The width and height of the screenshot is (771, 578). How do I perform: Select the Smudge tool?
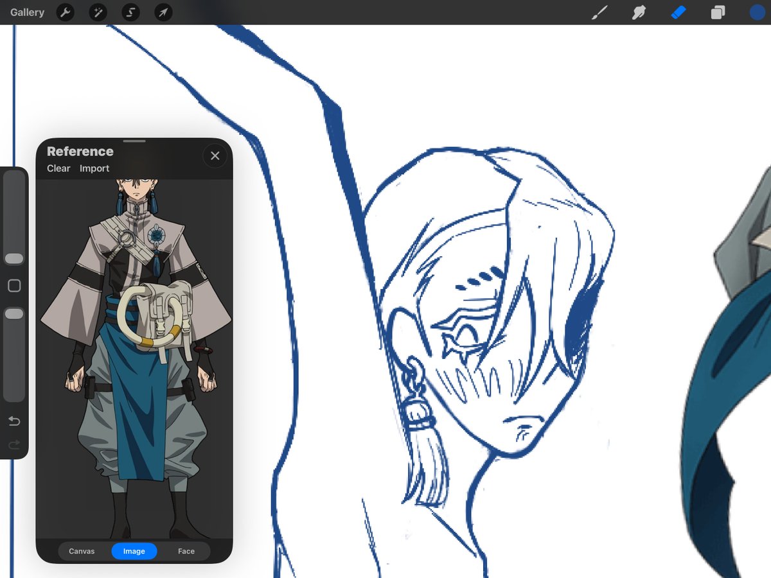[639, 12]
